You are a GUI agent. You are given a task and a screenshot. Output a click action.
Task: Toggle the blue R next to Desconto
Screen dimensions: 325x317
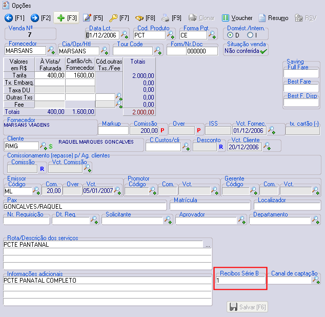[x=221, y=147]
